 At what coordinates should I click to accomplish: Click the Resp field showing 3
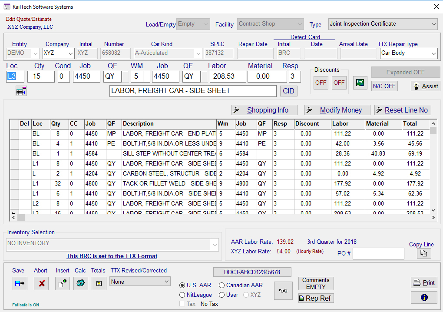coord(294,76)
